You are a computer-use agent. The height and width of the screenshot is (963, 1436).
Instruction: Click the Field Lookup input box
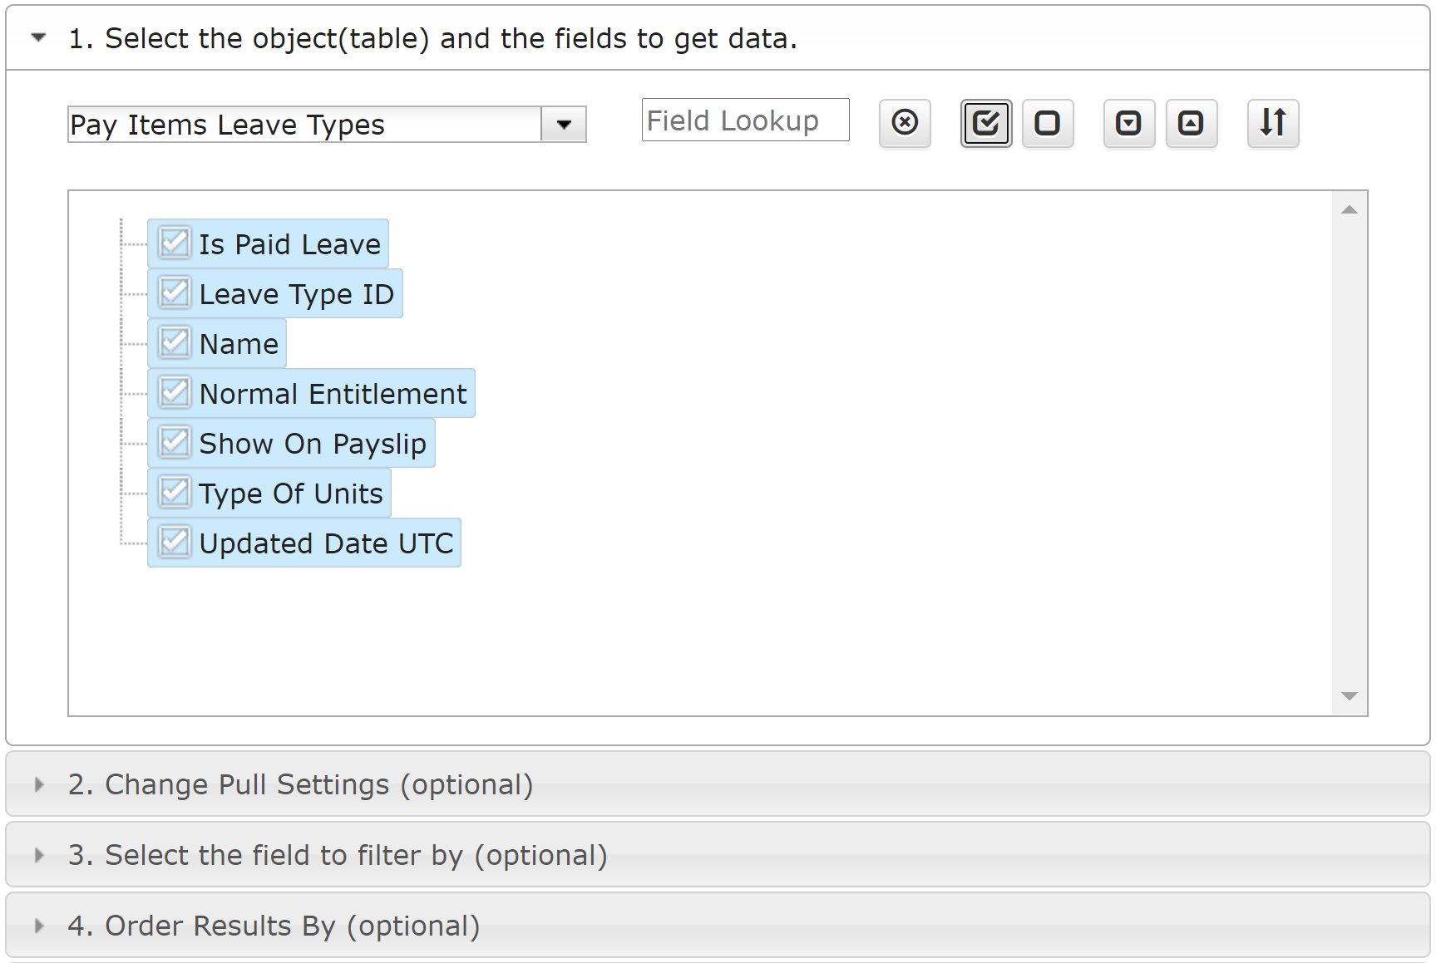(745, 120)
